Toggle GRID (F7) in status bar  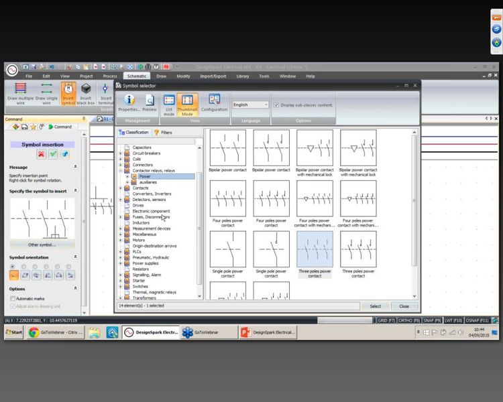point(386,320)
